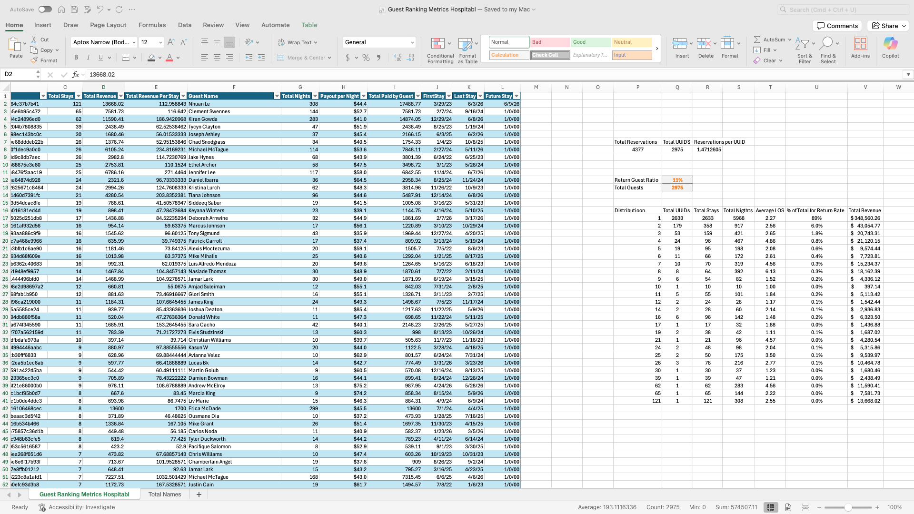
Task: Open the Sort & Filter icon
Action: (802, 44)
